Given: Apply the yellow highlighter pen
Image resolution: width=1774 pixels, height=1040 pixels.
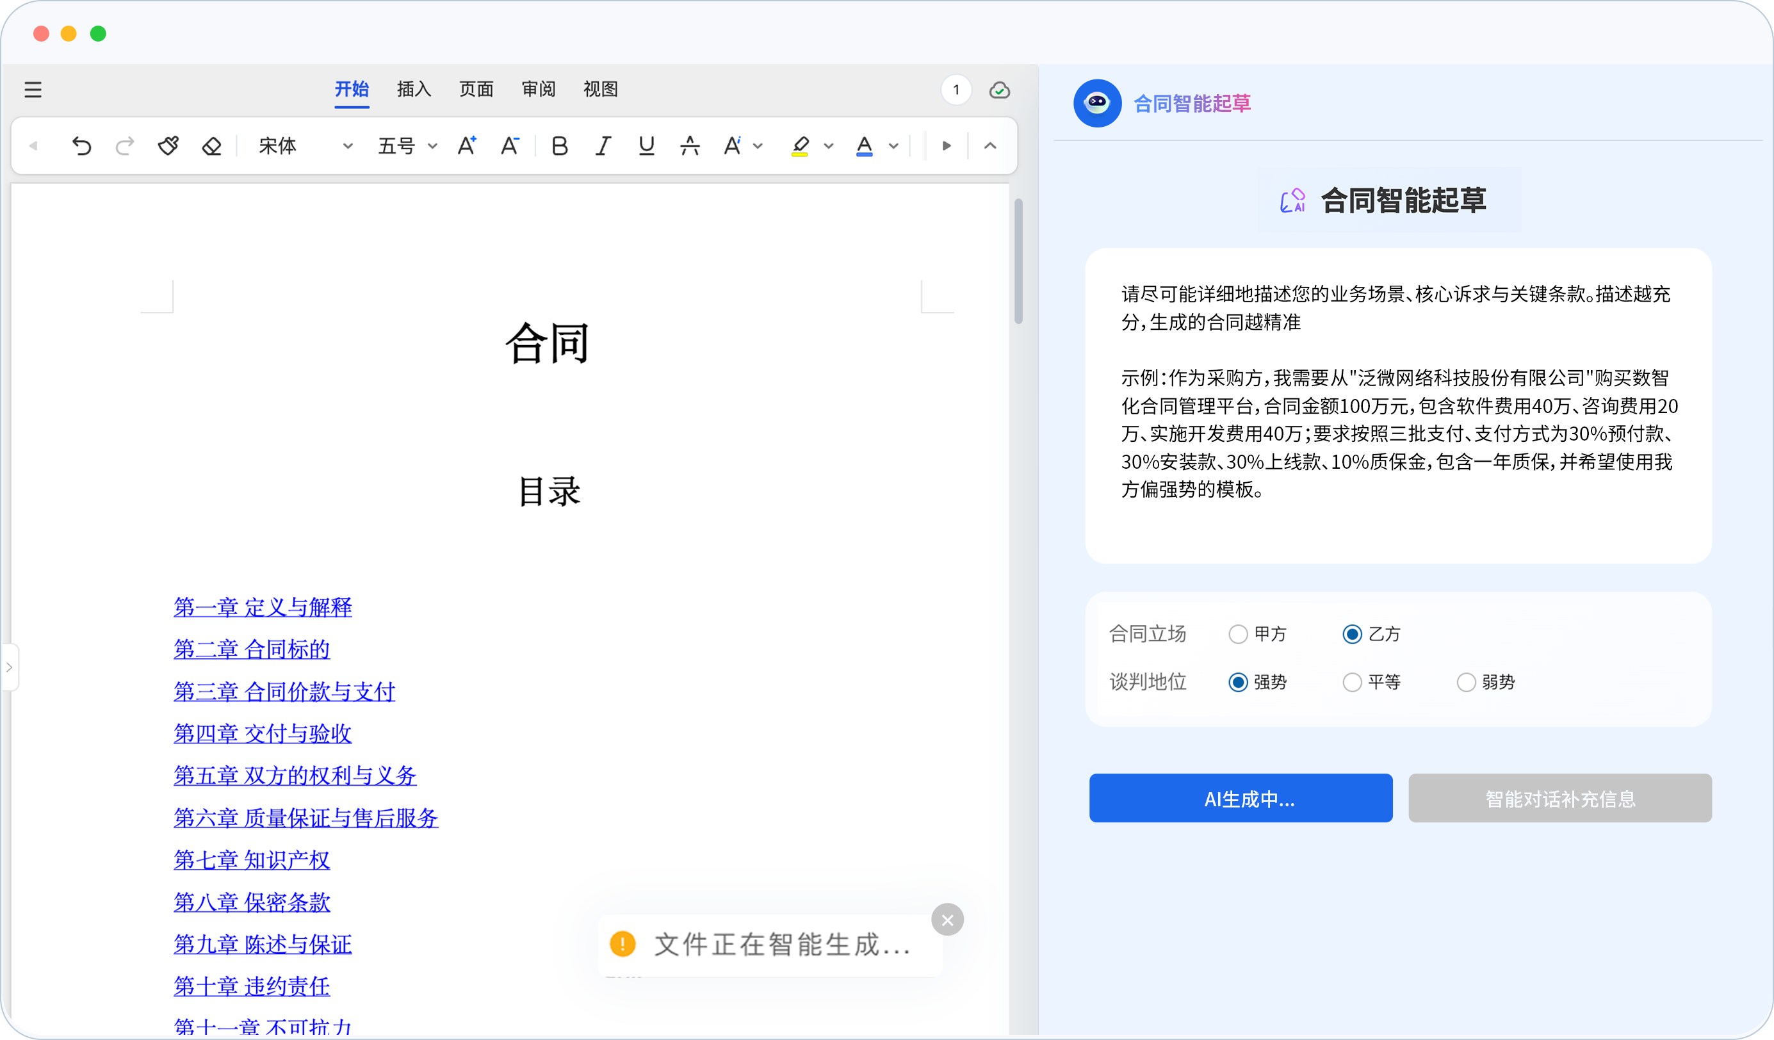Looking at the screenshot, I should [x=800, y=146].
